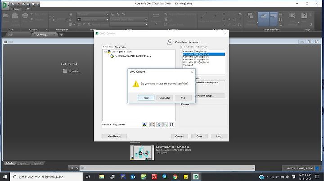The height and width of the screenshot is (181, 324).
Task: Click the DWG TrueView taskbar icon
Action: [x=196, y=177]
